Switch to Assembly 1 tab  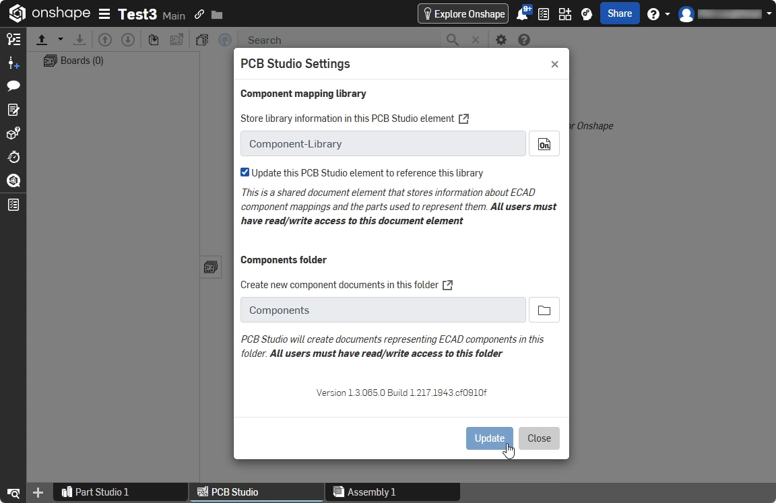coord(393,492)
